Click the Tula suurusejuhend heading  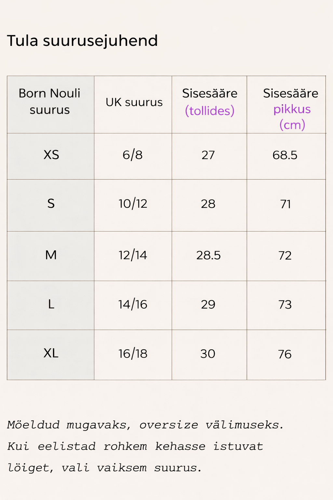pyautogui.click(x=82, y=41)
